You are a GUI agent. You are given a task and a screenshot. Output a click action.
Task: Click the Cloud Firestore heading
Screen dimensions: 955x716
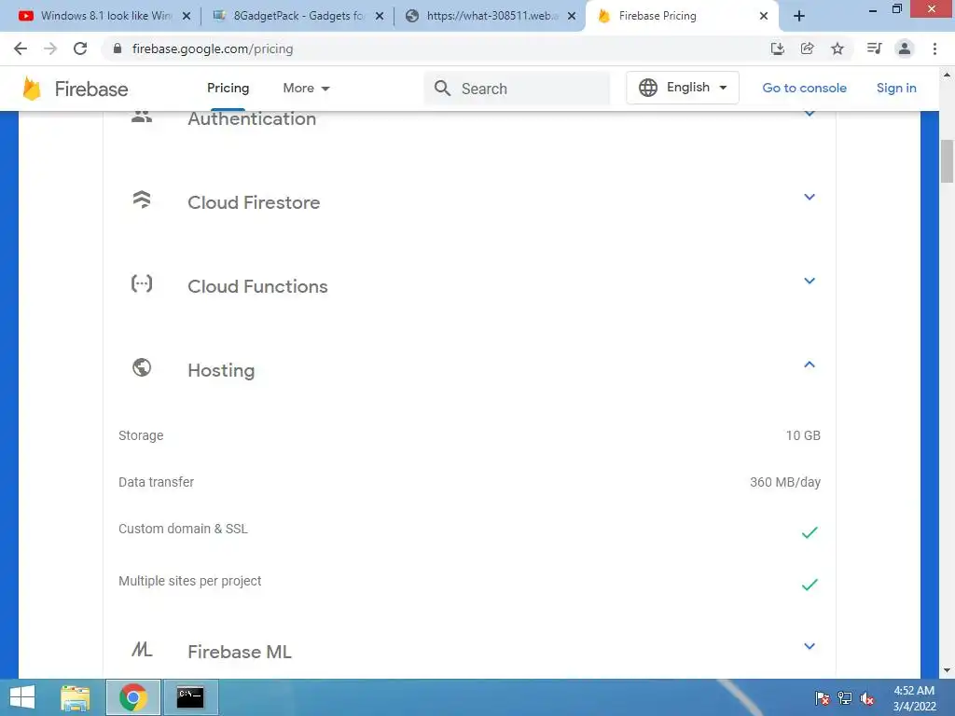point(254,202)
